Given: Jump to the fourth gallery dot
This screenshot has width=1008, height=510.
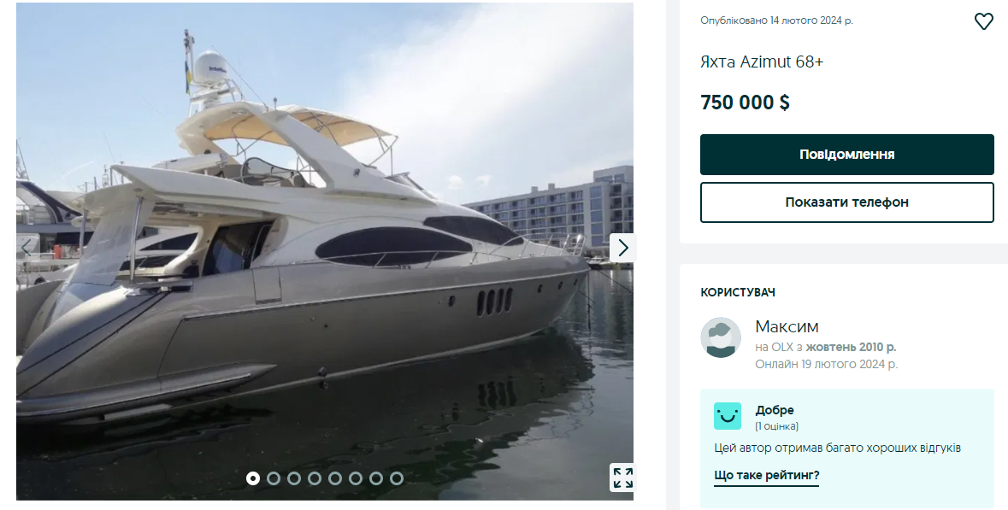Looking at the screenshot, I should coord(315,478).
